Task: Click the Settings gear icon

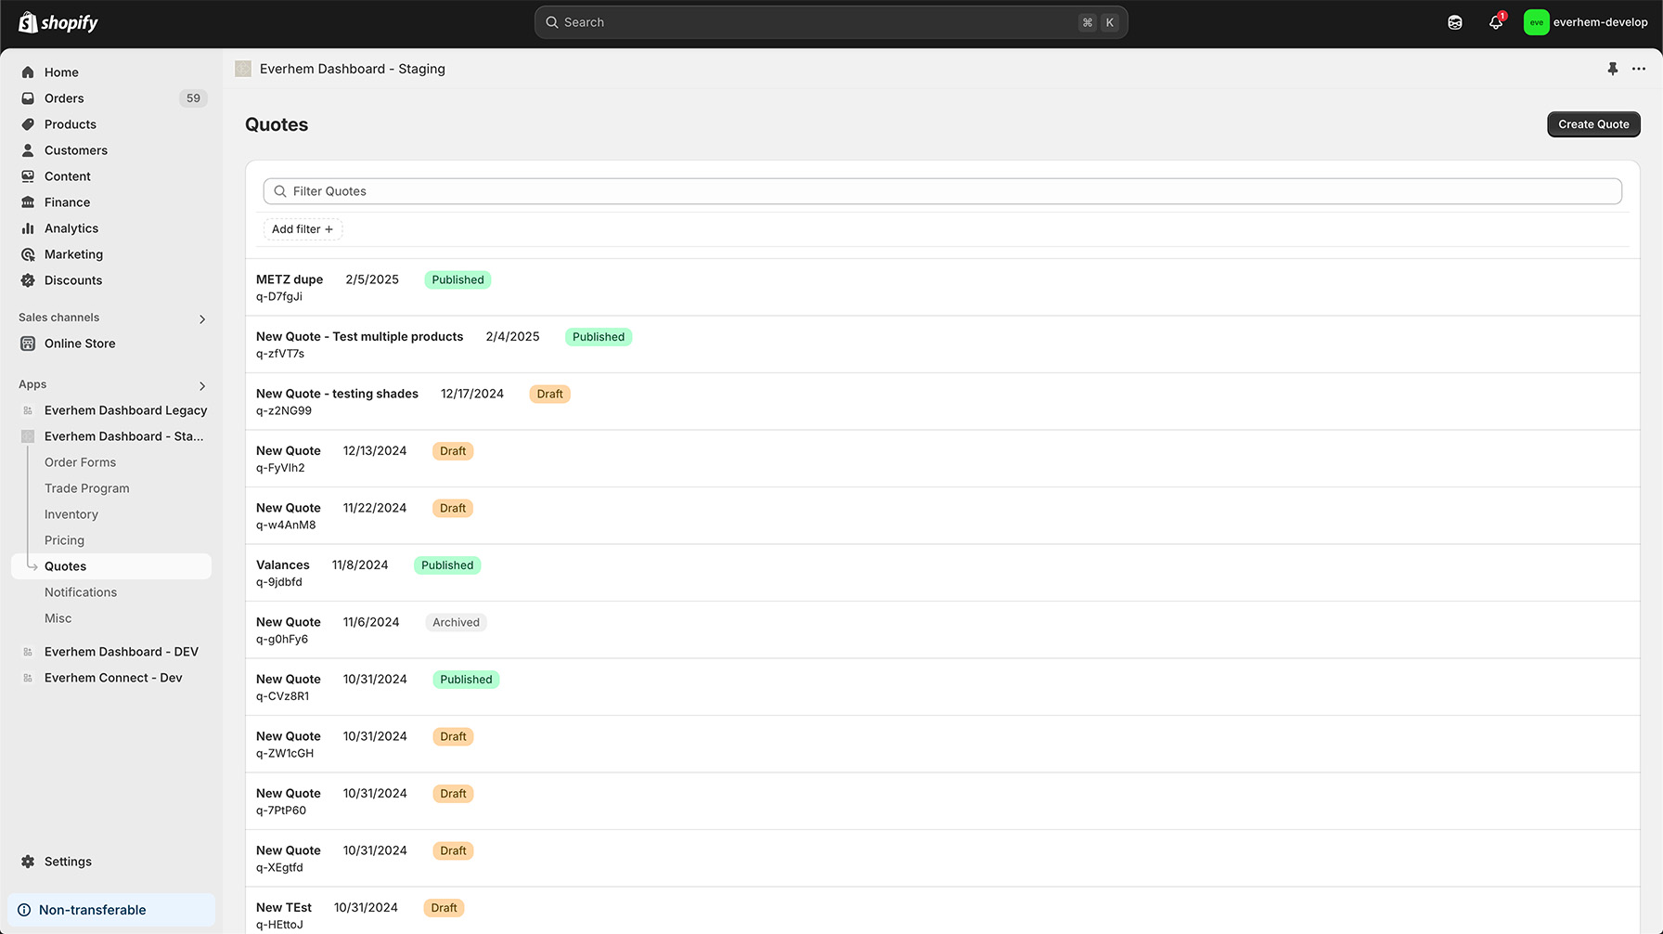Action: [x=28, y=862]
